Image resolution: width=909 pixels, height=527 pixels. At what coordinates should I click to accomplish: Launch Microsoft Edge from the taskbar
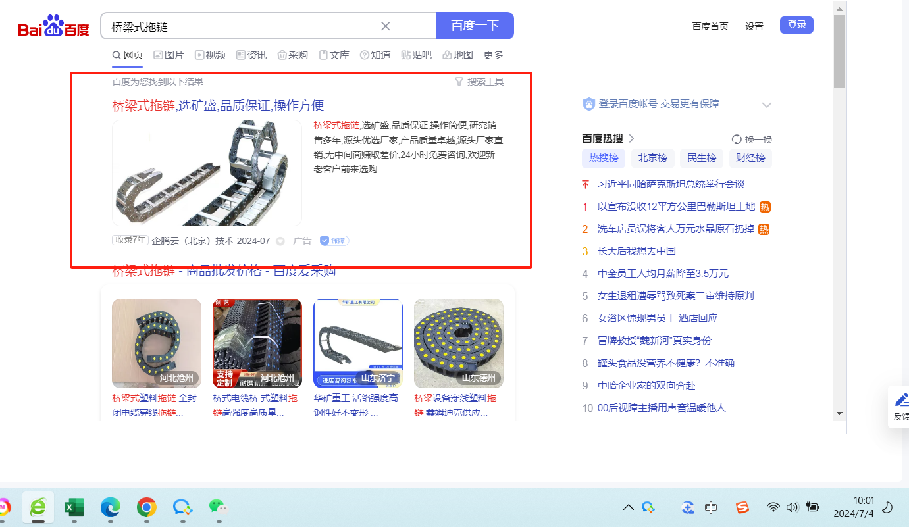tap(110, 507)
